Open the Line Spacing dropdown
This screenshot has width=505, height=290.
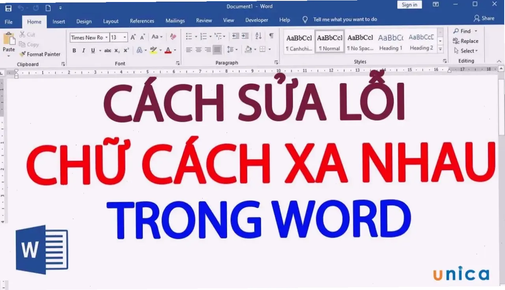232,50
